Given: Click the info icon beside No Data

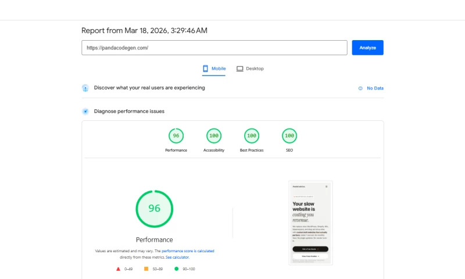Looking at the screenshot, I should click(360, 88).
